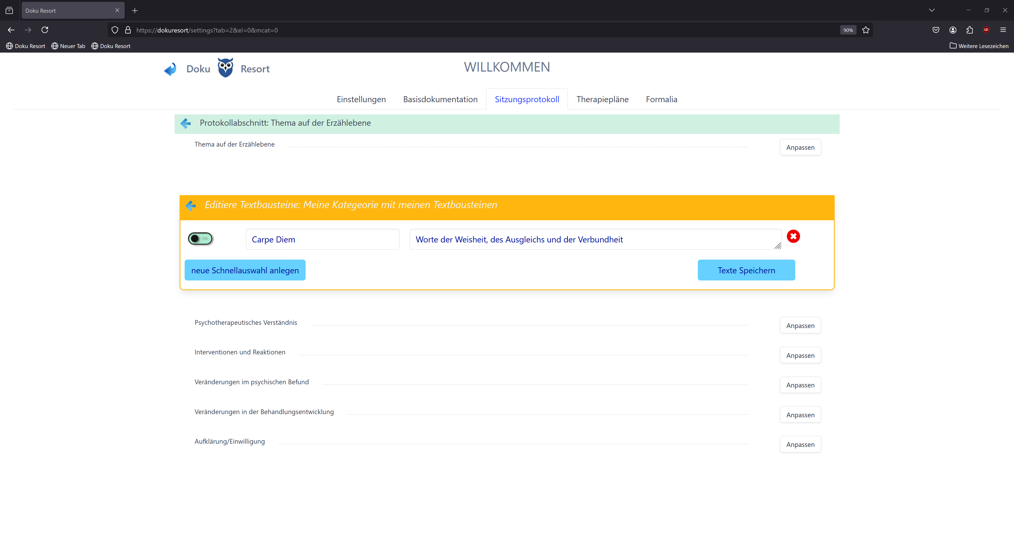Click the Texte Speichern button
This screenshot has width=1014, height=548.
(746, 270)
